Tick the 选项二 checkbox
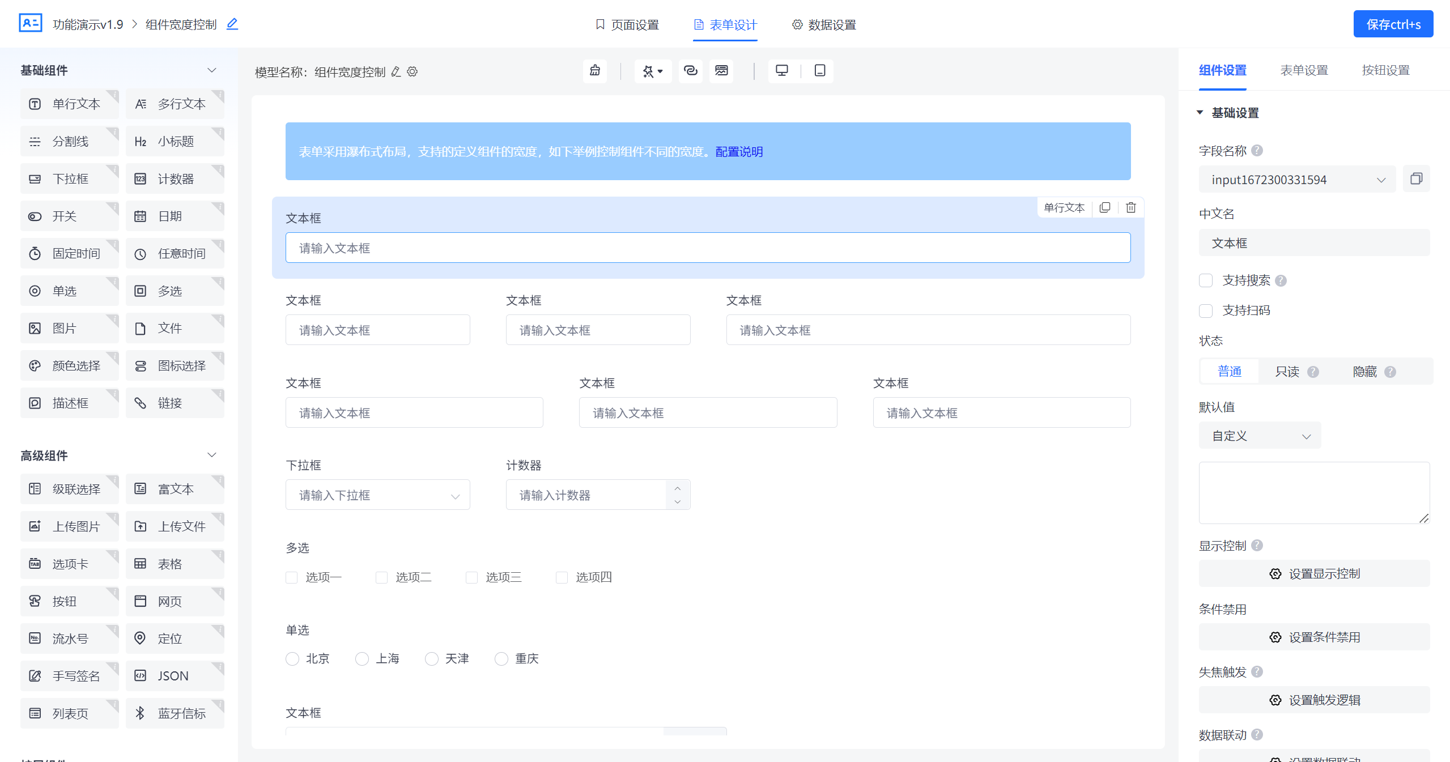The height and width of the screenshot is (762, 1450). click(x=381, y=577)
